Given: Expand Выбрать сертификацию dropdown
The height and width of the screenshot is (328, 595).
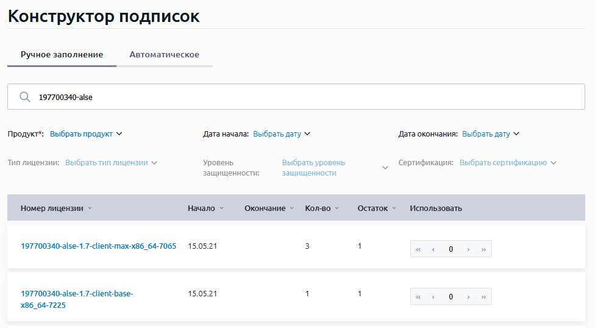Looking at the screenshot, I should point(508,163).
